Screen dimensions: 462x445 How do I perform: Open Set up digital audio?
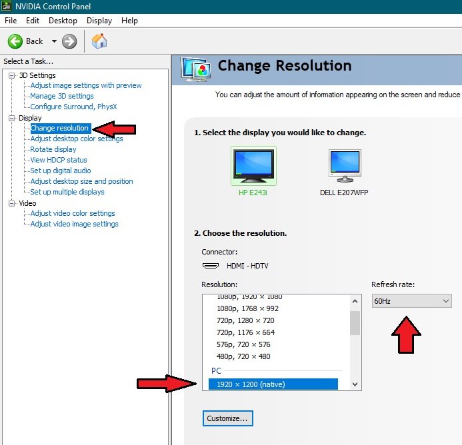click(61, 171)
